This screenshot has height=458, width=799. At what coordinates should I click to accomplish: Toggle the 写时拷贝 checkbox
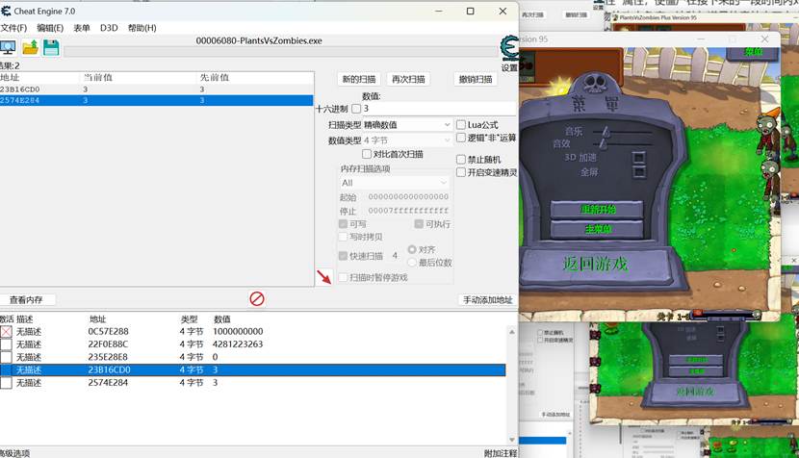click(343, 237)
